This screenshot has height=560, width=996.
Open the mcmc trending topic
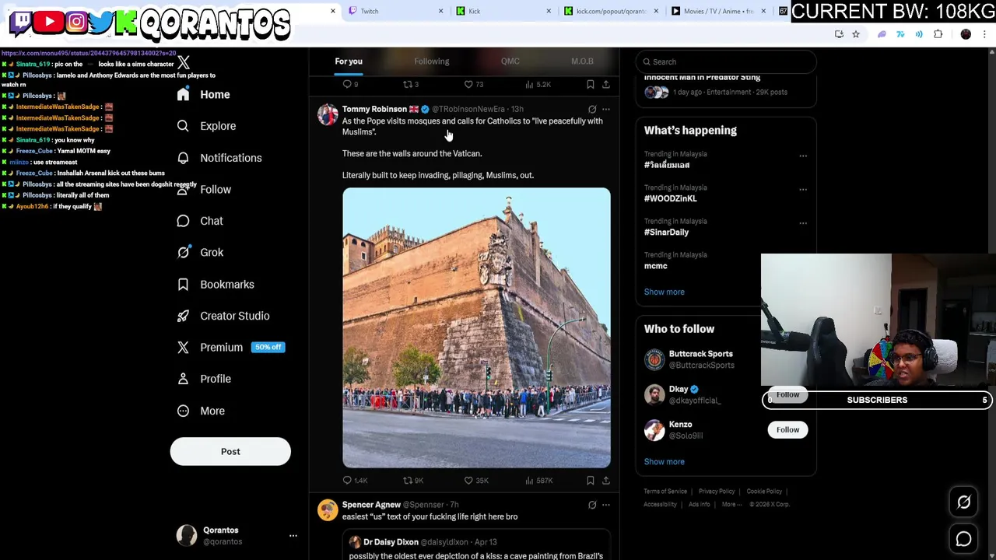point(655,266)
